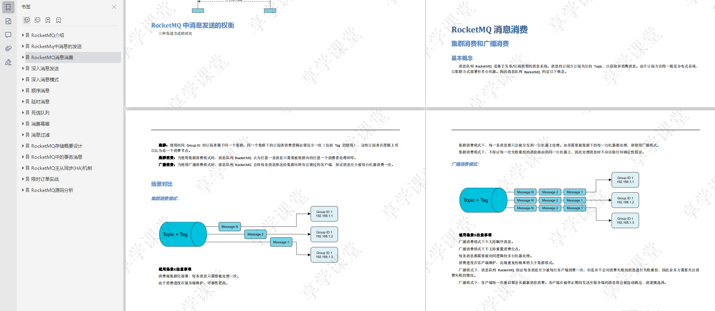The width and height of the screenshot is (715, 311).
Task: Open the 消费幂等 bookmark
Action: tap(40, 124)
